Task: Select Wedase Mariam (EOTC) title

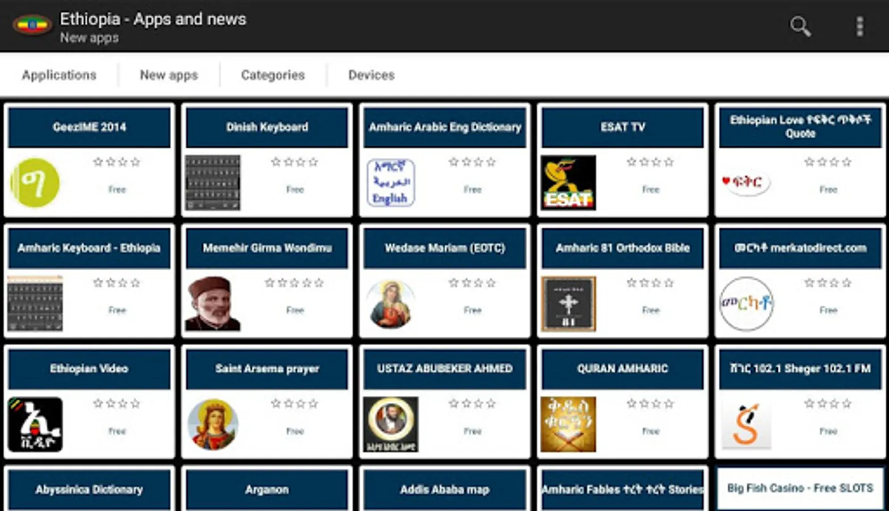Action: point(445,248)
